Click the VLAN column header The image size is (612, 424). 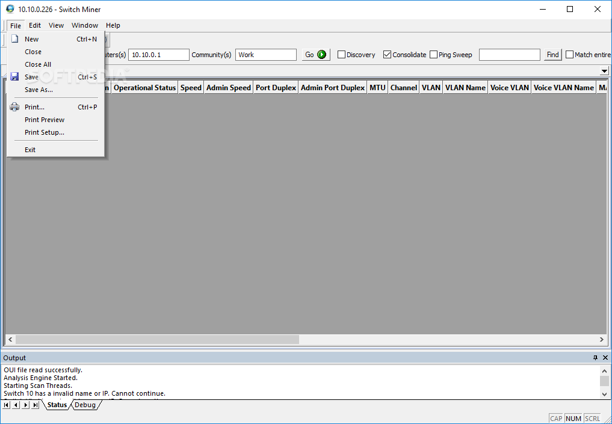(431, 88)
